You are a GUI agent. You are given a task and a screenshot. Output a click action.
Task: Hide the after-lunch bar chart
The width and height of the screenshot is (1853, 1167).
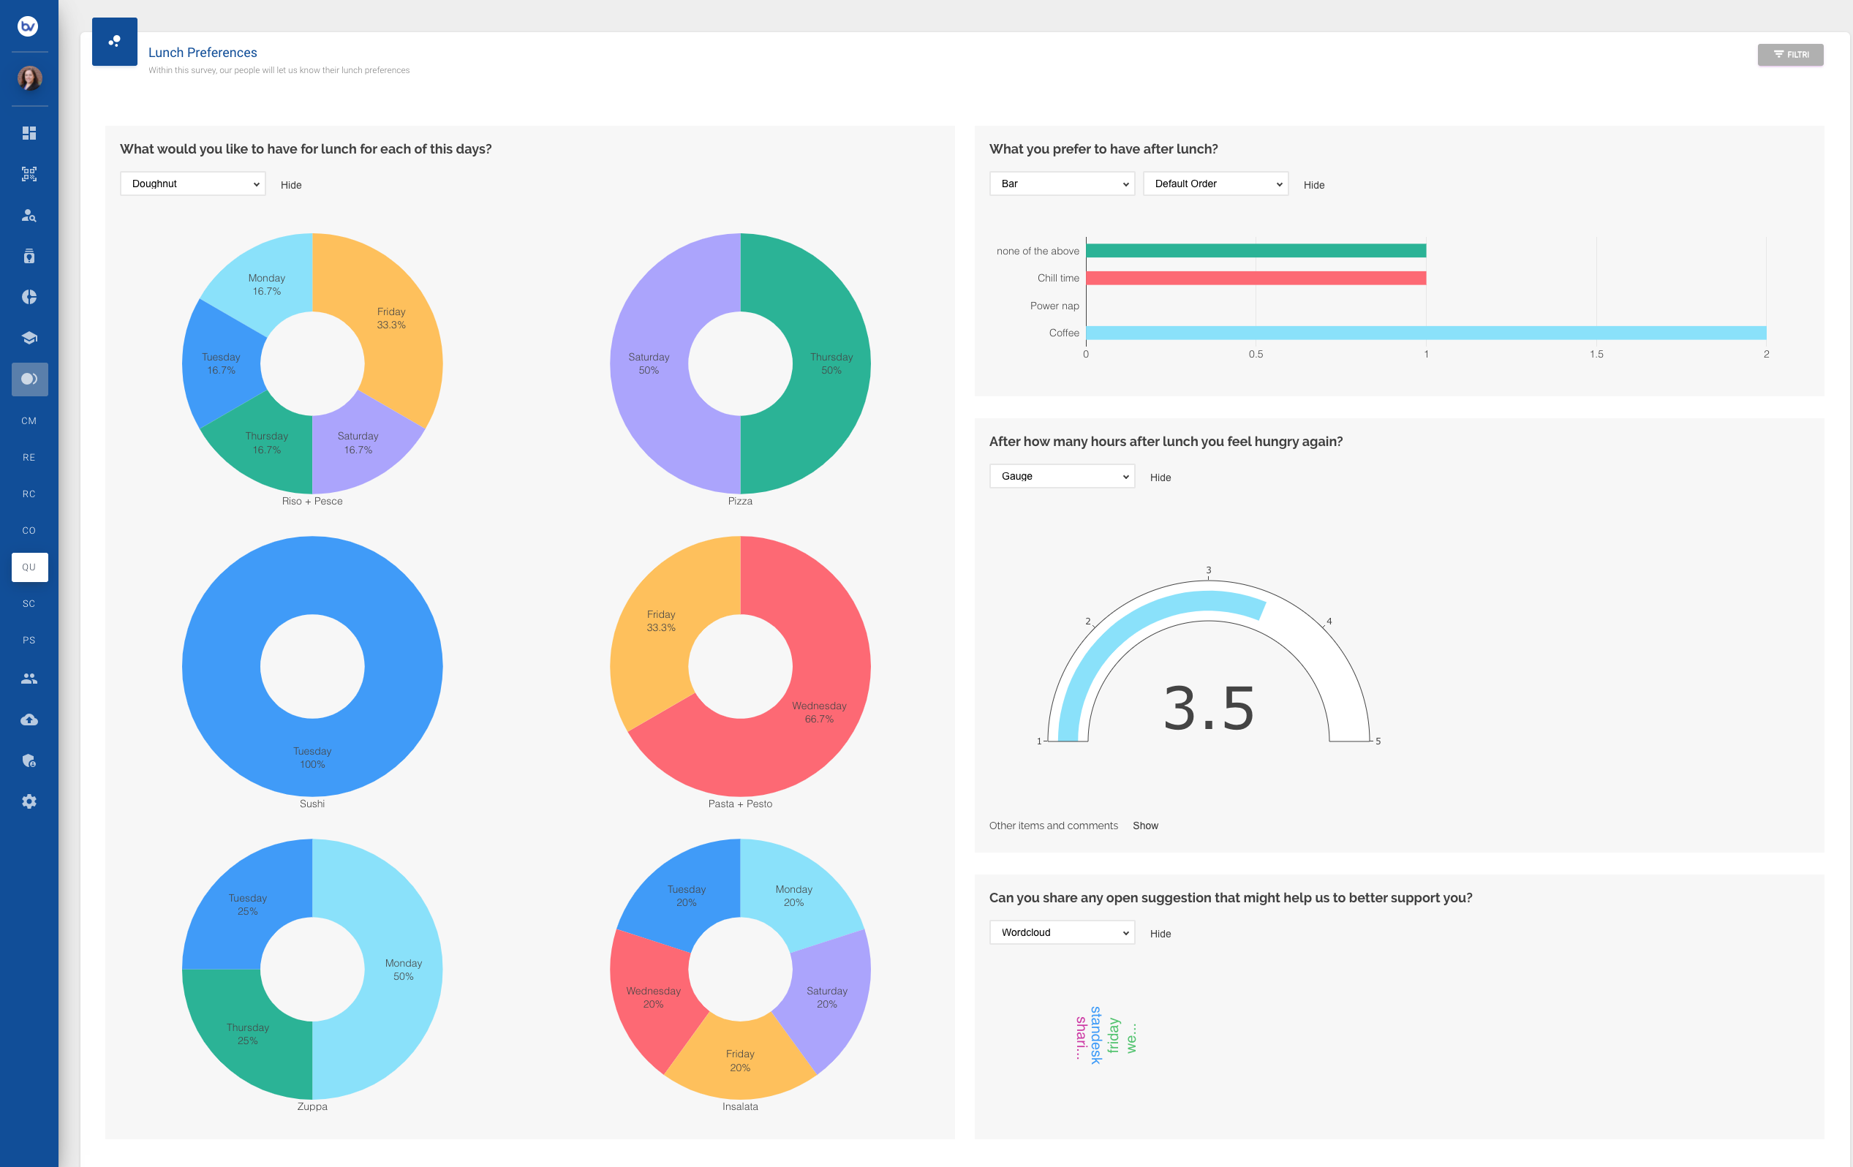1313,184
